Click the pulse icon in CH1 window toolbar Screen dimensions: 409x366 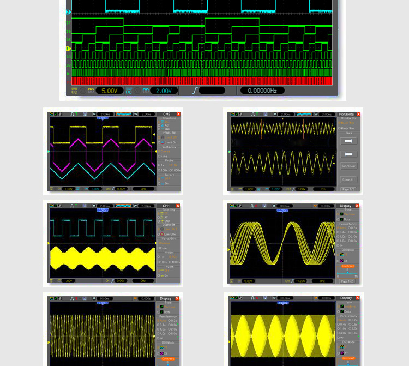[73, 206]
